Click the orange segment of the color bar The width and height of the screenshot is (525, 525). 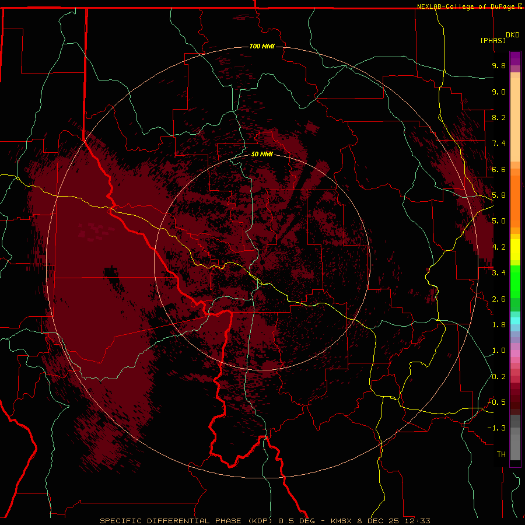pos(515,201)
